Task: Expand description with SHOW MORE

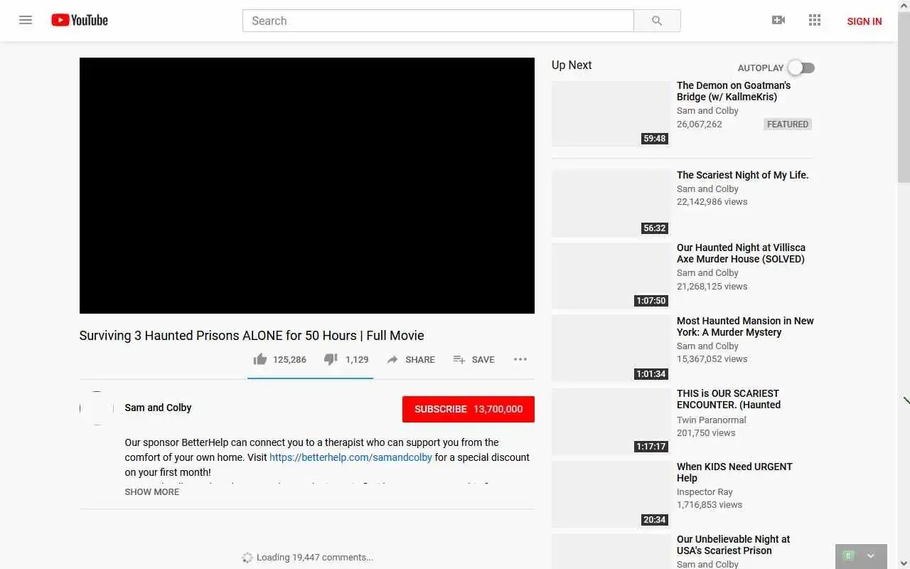Action: click(152, 491)
